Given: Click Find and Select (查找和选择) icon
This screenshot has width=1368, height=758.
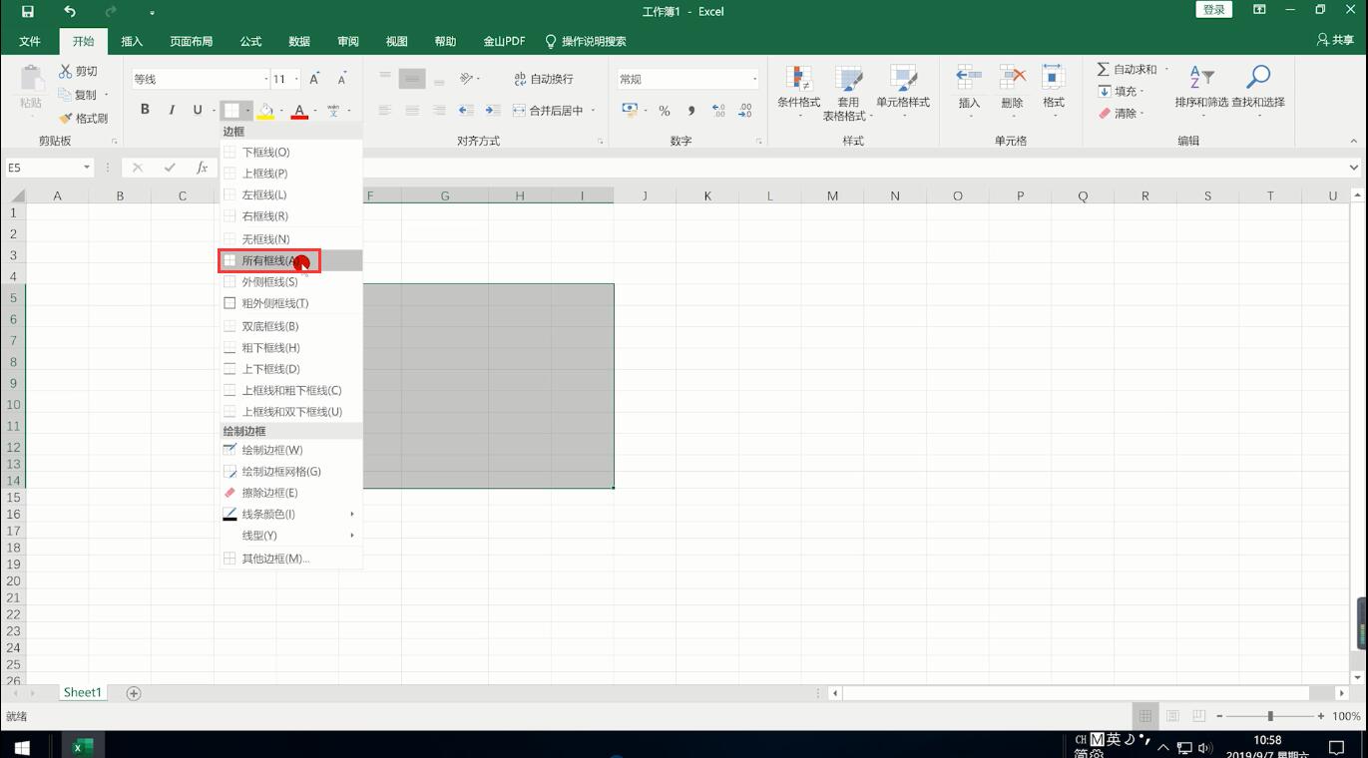Looking at the screenshot, I should point(1258,79).
